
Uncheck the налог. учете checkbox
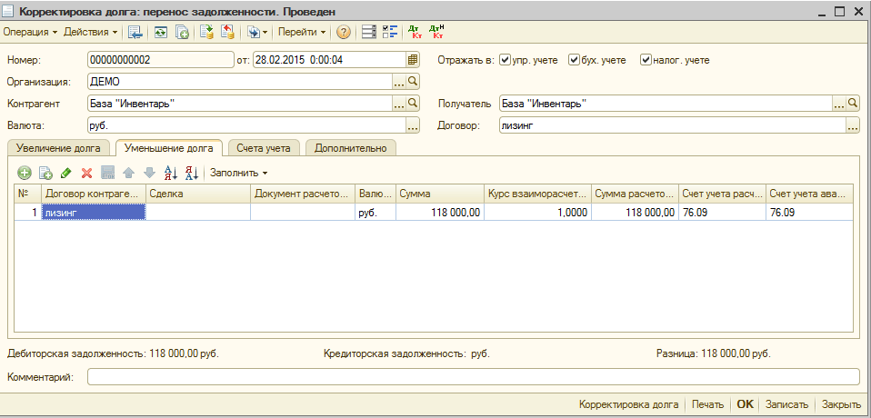tap(646, 60)
